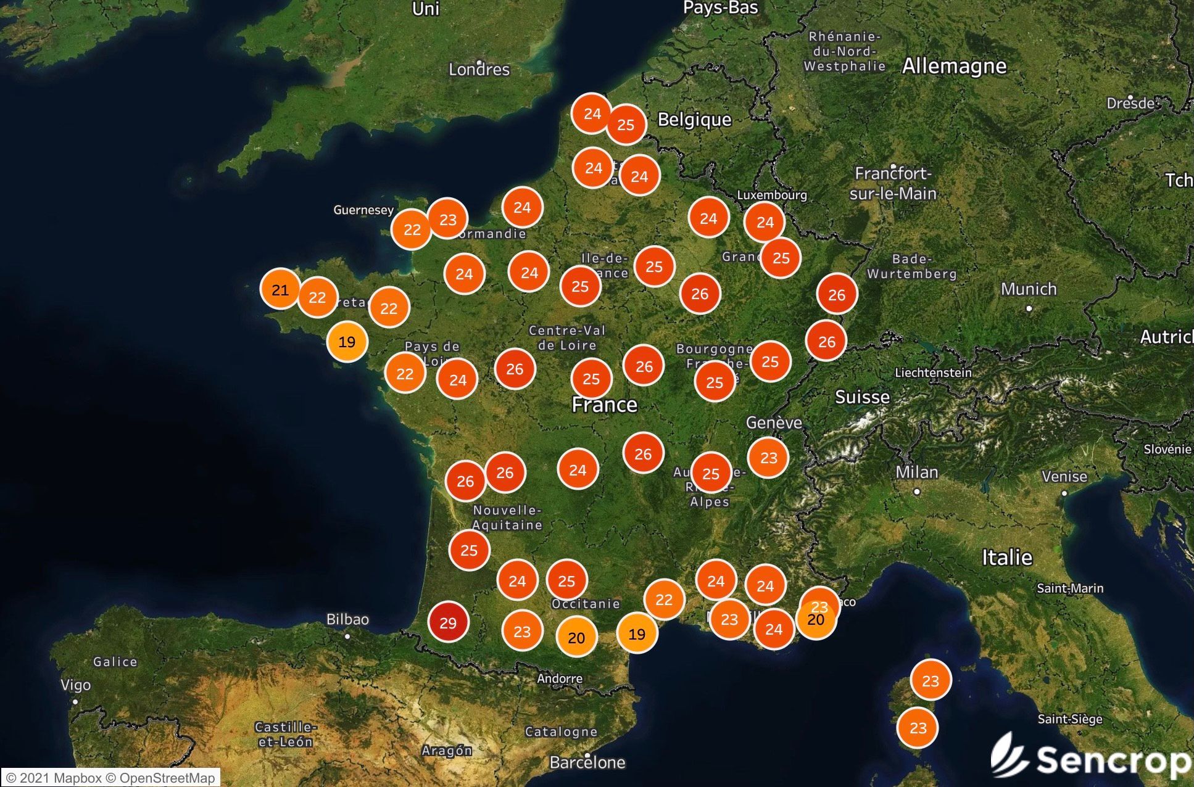Select the 24 marker beside the Luxembourg label
This screenshot has height=787, width=1194.
coord(765,222)
